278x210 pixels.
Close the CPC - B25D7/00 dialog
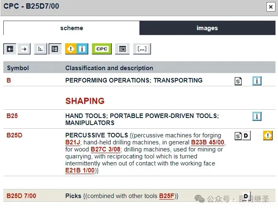click(x=271, y=7)
